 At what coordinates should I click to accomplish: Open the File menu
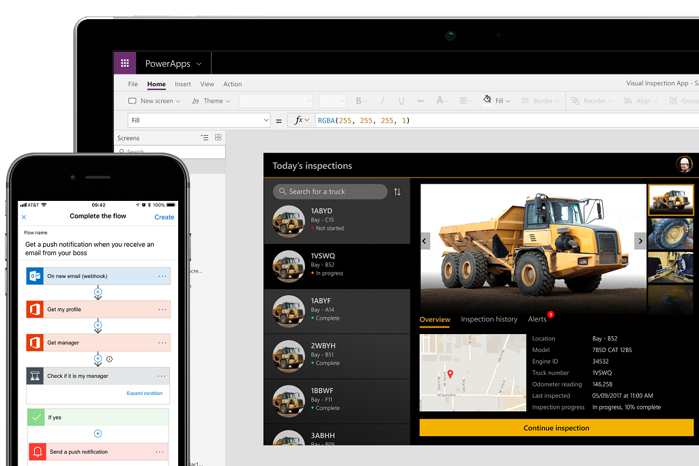pos(133,84)
